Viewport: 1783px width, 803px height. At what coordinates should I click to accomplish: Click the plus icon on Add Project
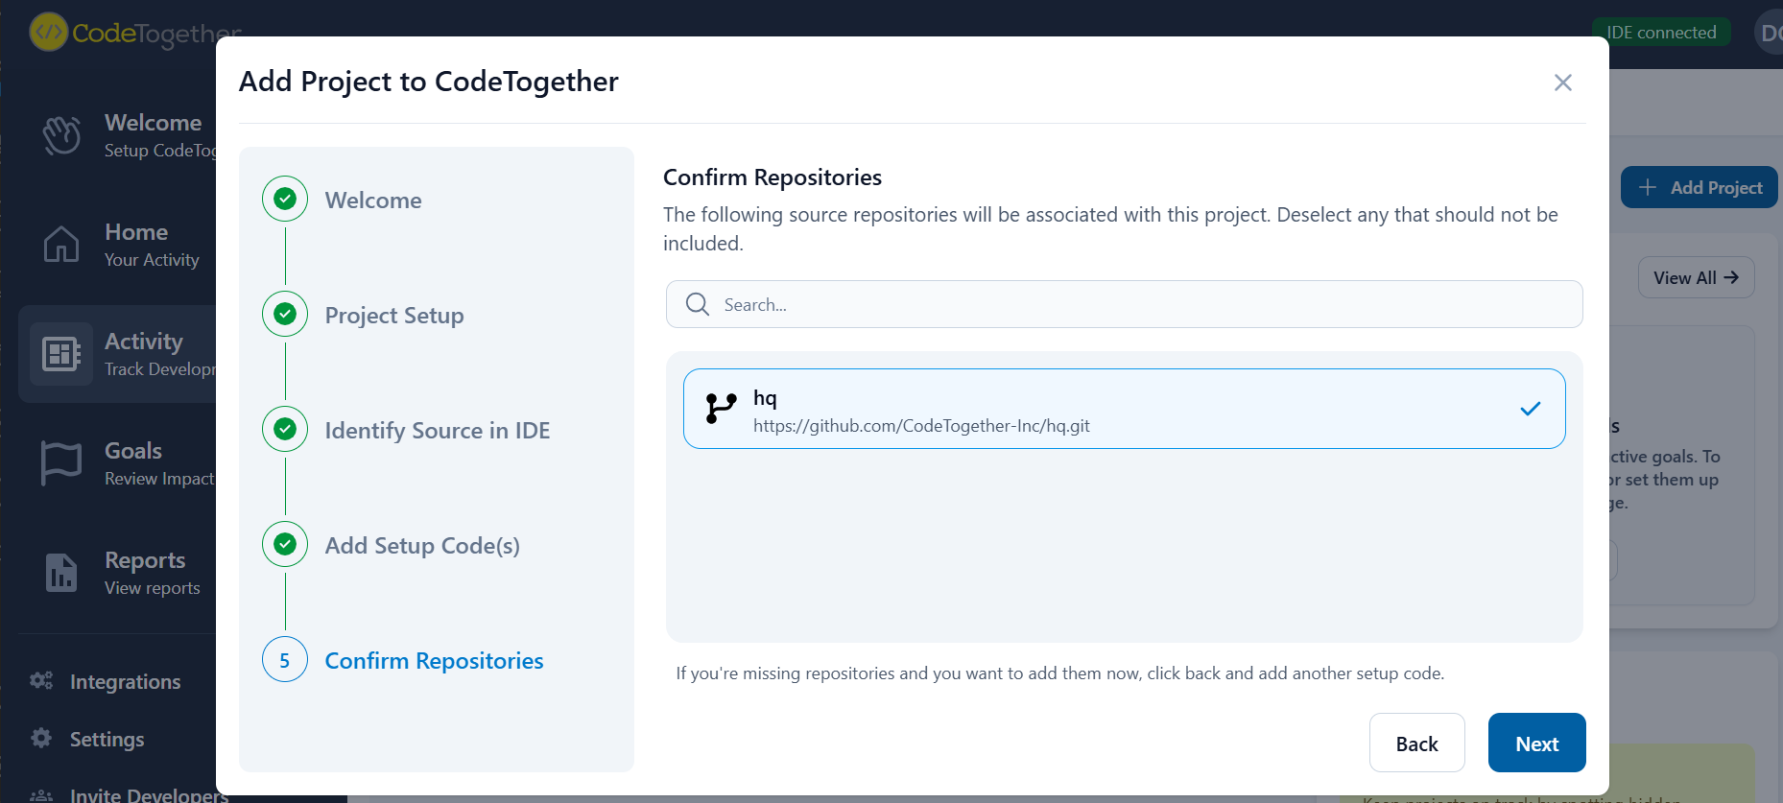(1648, 187)
